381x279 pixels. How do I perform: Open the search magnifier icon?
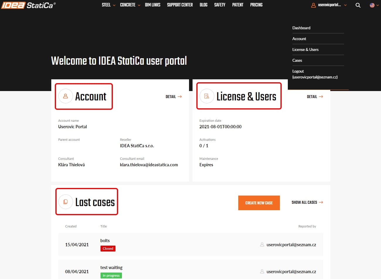point(358,5)
